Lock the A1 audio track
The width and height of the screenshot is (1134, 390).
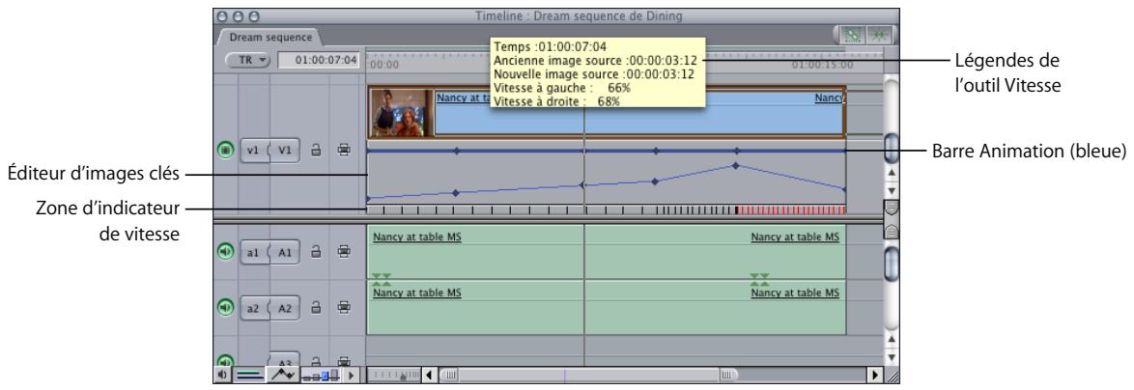pyautogui.click(x=315, y=252)
